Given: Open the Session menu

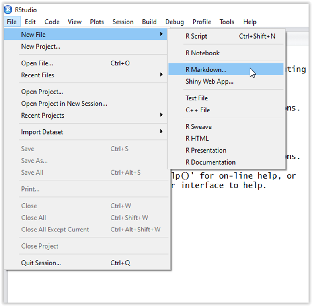Looking at the screenshot, I should 123,22.
